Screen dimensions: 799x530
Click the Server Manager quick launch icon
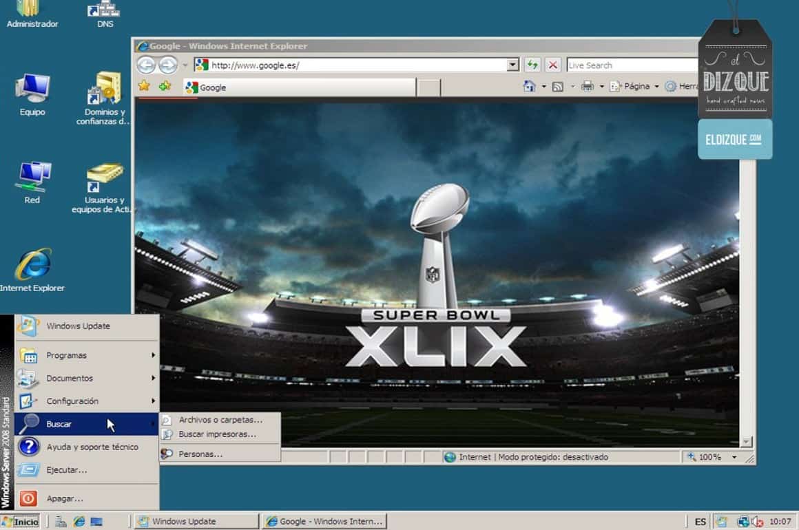(61, 521)
